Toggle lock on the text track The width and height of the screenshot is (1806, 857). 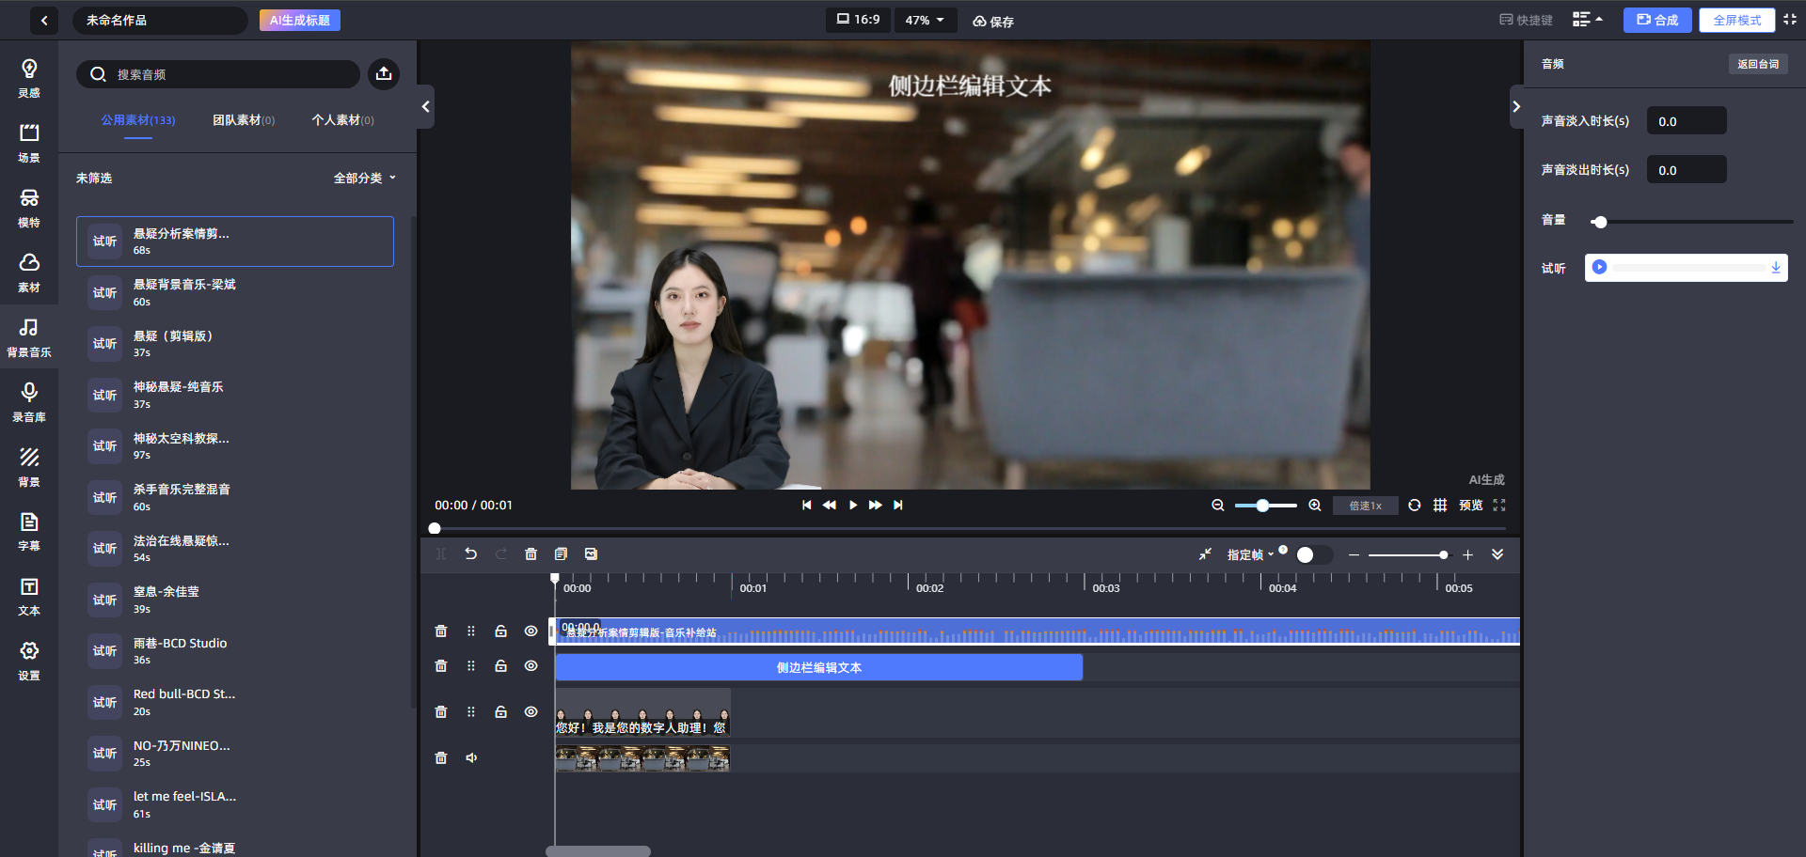coord(501,666)
